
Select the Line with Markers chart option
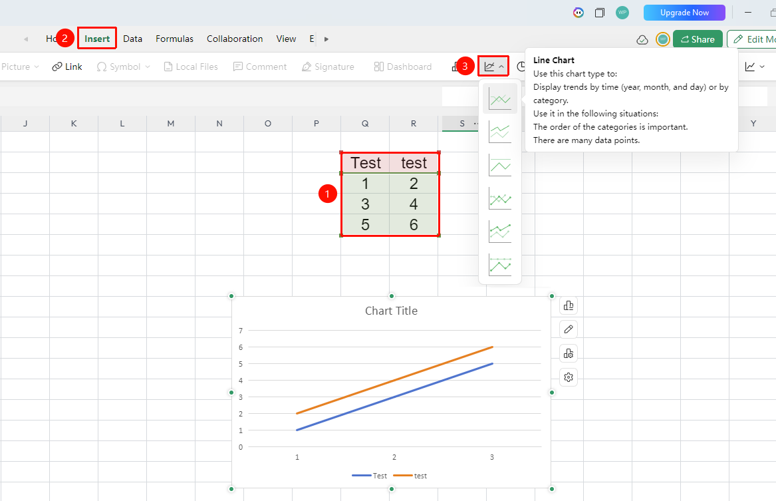[500, 198]
